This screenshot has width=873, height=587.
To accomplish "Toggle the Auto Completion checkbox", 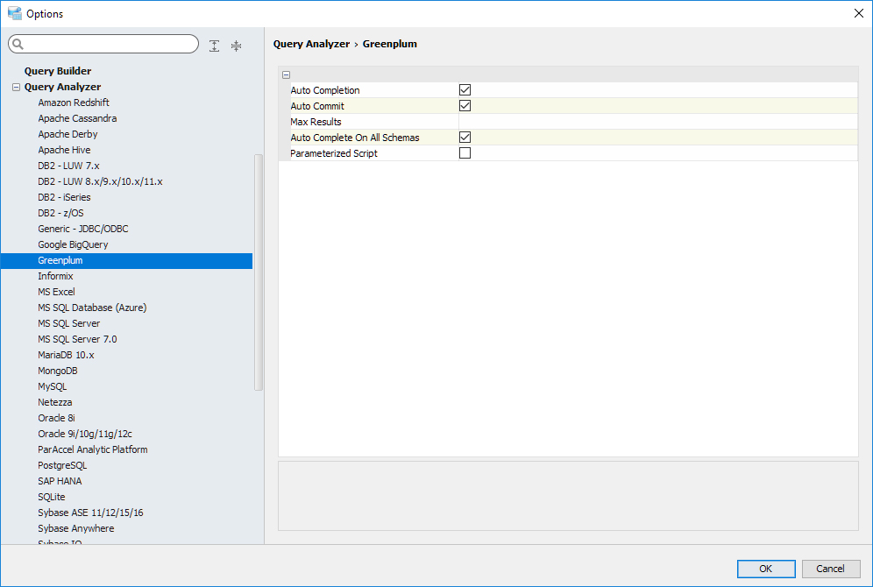I will pos(465,90).
